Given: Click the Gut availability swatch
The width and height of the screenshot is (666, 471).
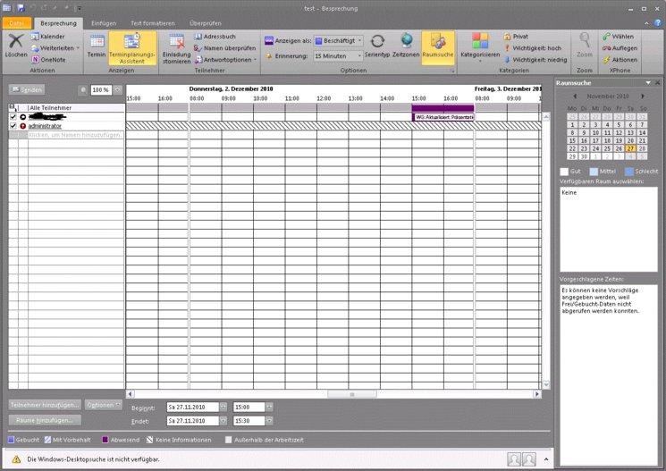Looking at the screenshot, I should pos(564,172).
